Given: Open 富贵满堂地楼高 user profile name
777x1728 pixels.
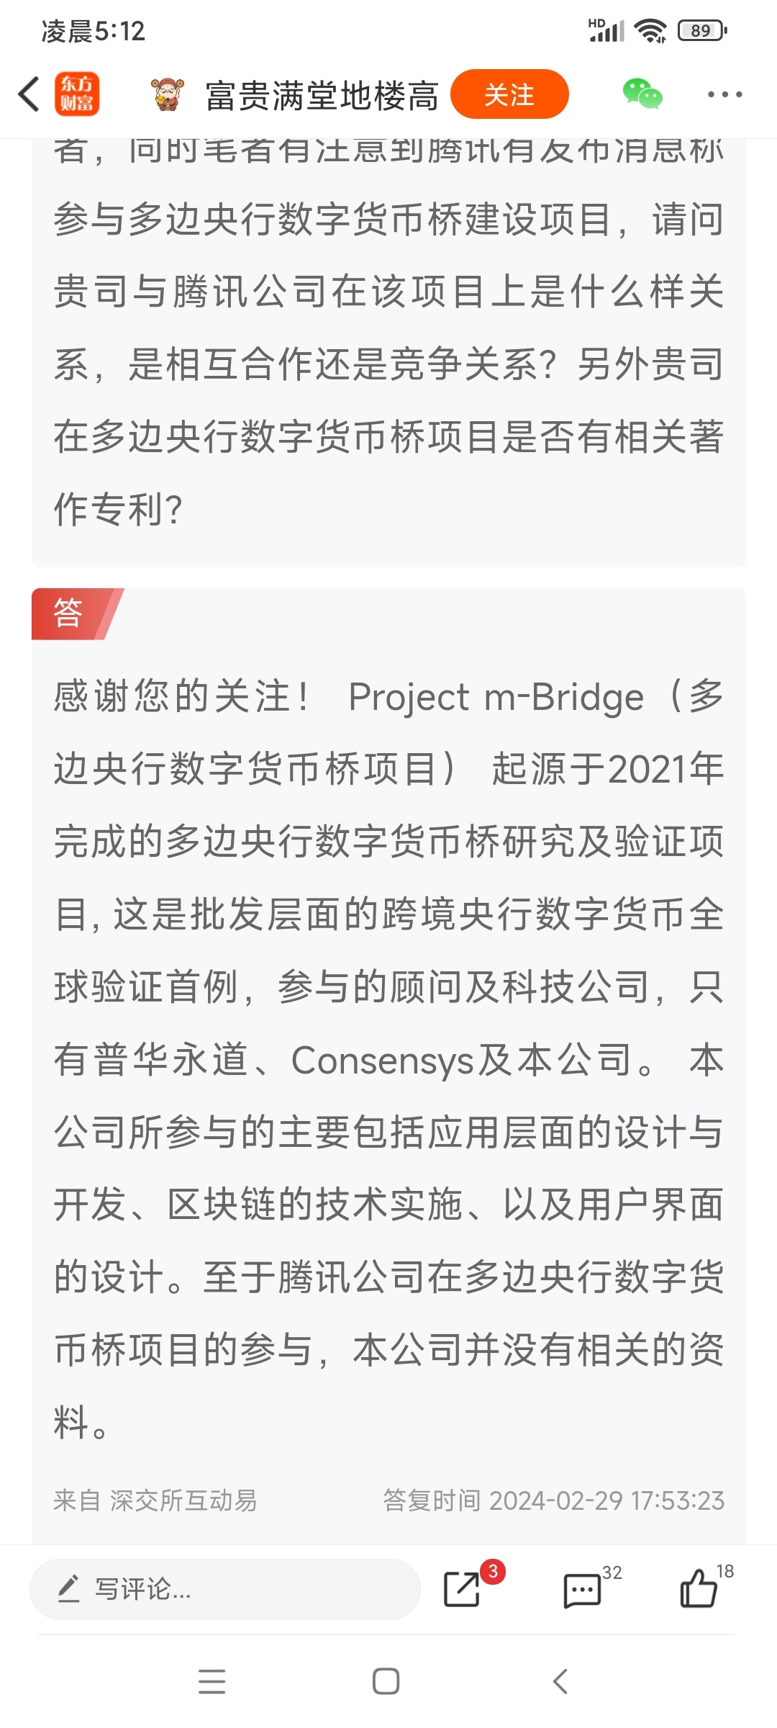Looking at the screenshot, I should coord(322,96).
